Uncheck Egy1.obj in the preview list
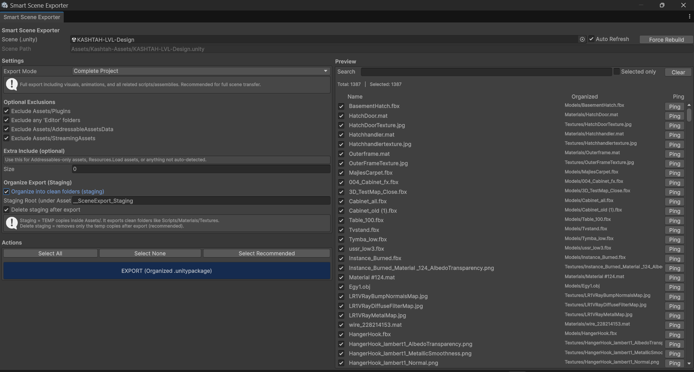 [341, 287]
